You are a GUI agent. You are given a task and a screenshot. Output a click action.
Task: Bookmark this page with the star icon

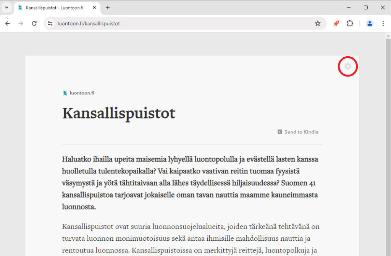318,24
